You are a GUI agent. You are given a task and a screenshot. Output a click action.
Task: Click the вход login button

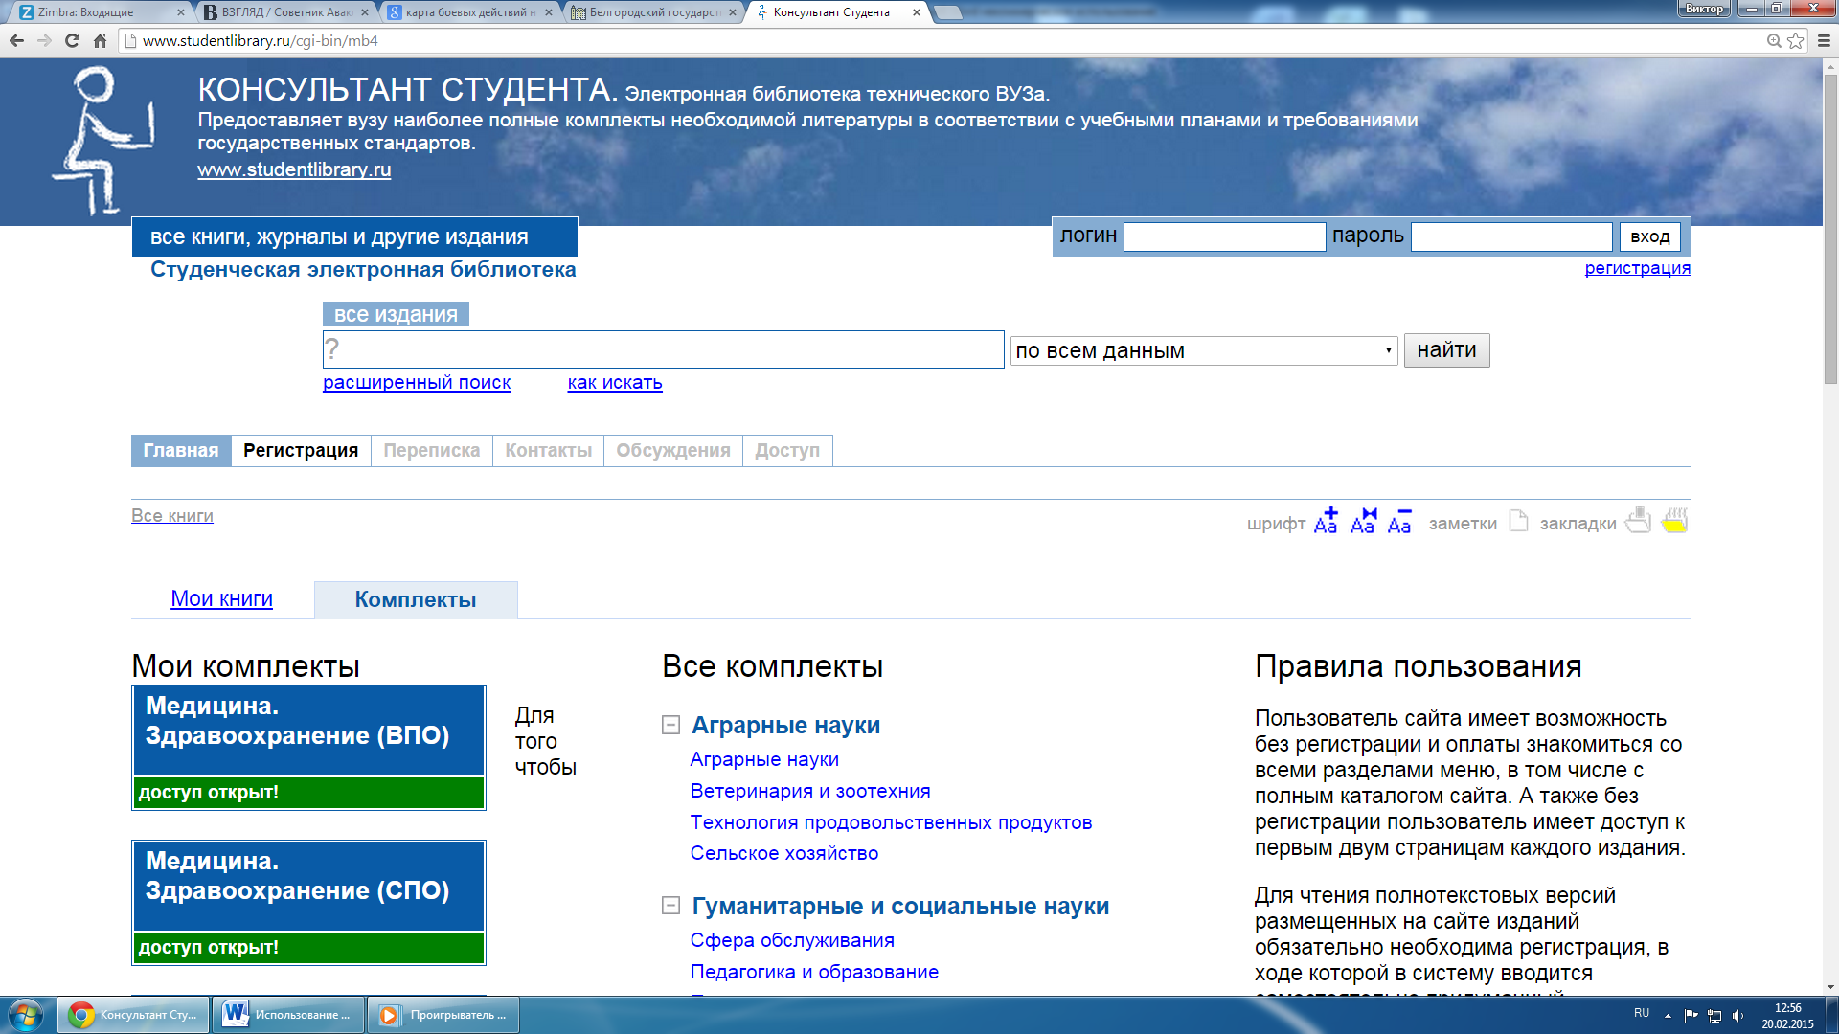coord(1649,236)
